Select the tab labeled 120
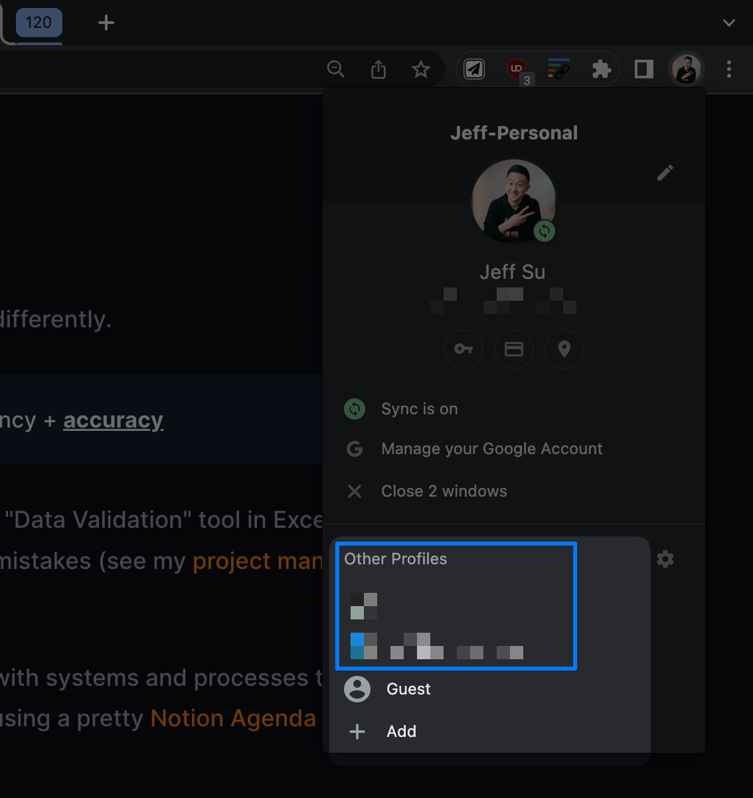The width and height of the screenshot is (753, 798). click(39, 23)
